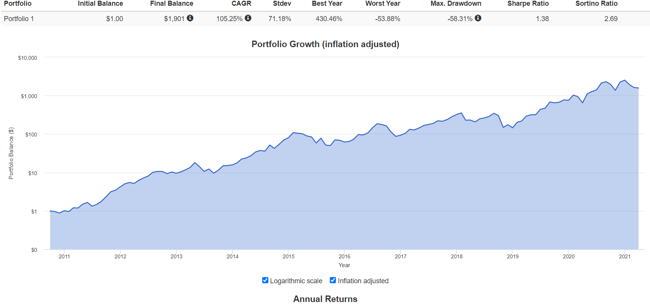Viewport: 650px width, 307px height.
Task: Click the 2021 label on the year axis
Action: pos(625,256)
